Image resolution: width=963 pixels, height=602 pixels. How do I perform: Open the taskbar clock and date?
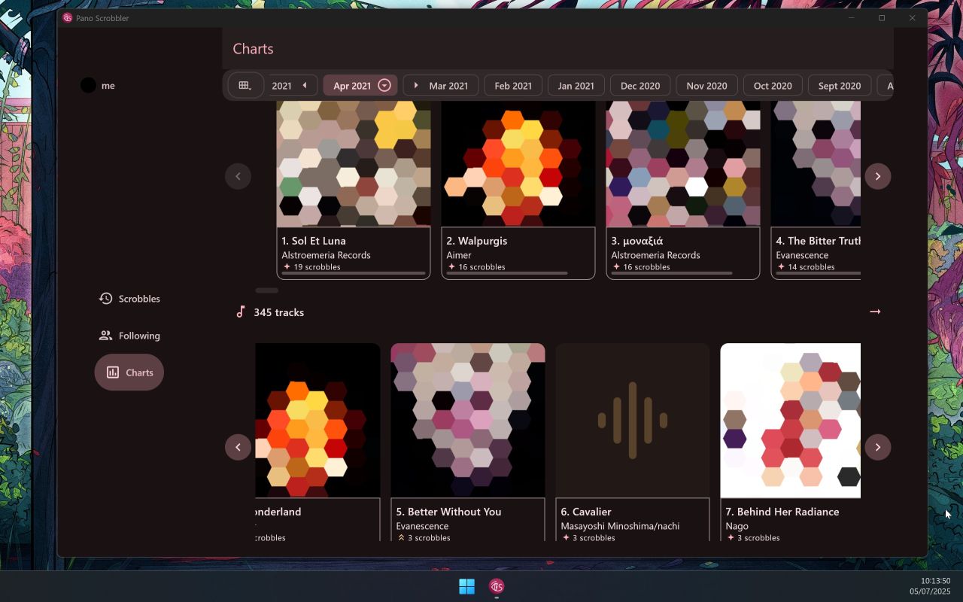click(x=930, y=586)
